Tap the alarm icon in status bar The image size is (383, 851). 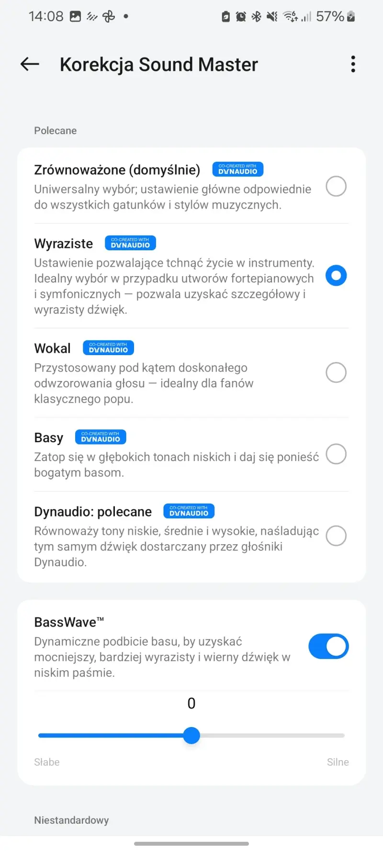[x=241, y=17]
